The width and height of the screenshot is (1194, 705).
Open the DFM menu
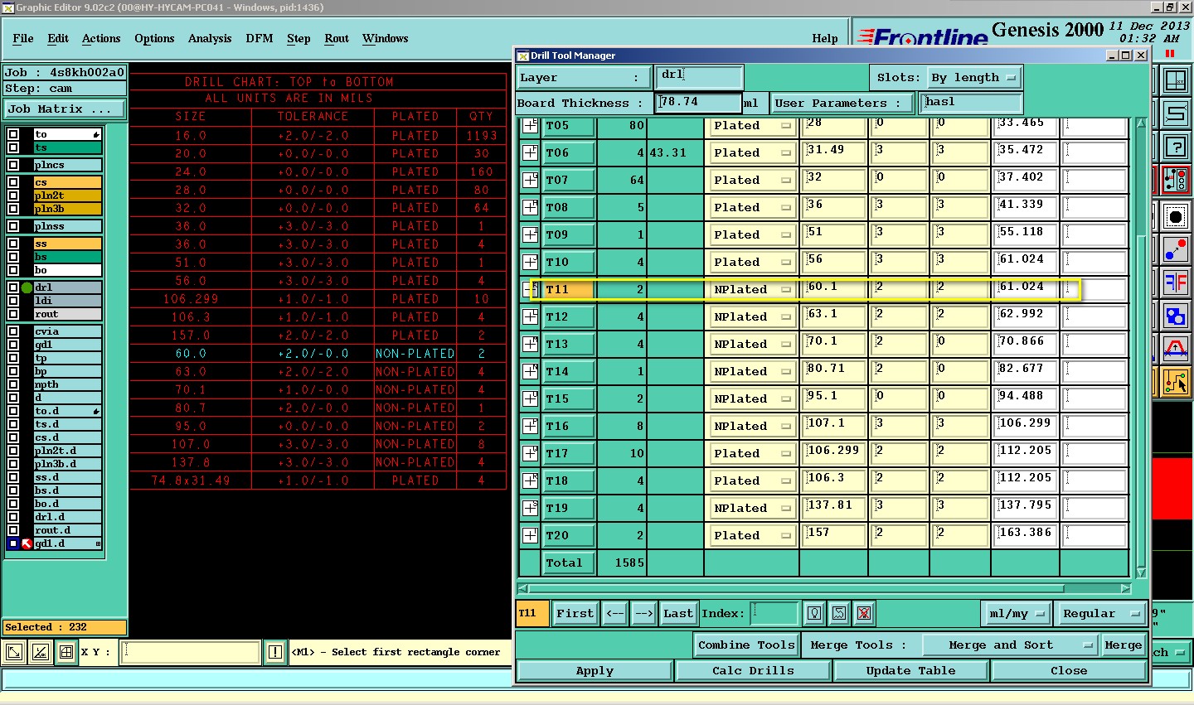[260, 39]
